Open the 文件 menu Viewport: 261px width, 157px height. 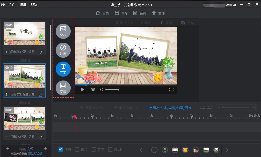(12, 4)
